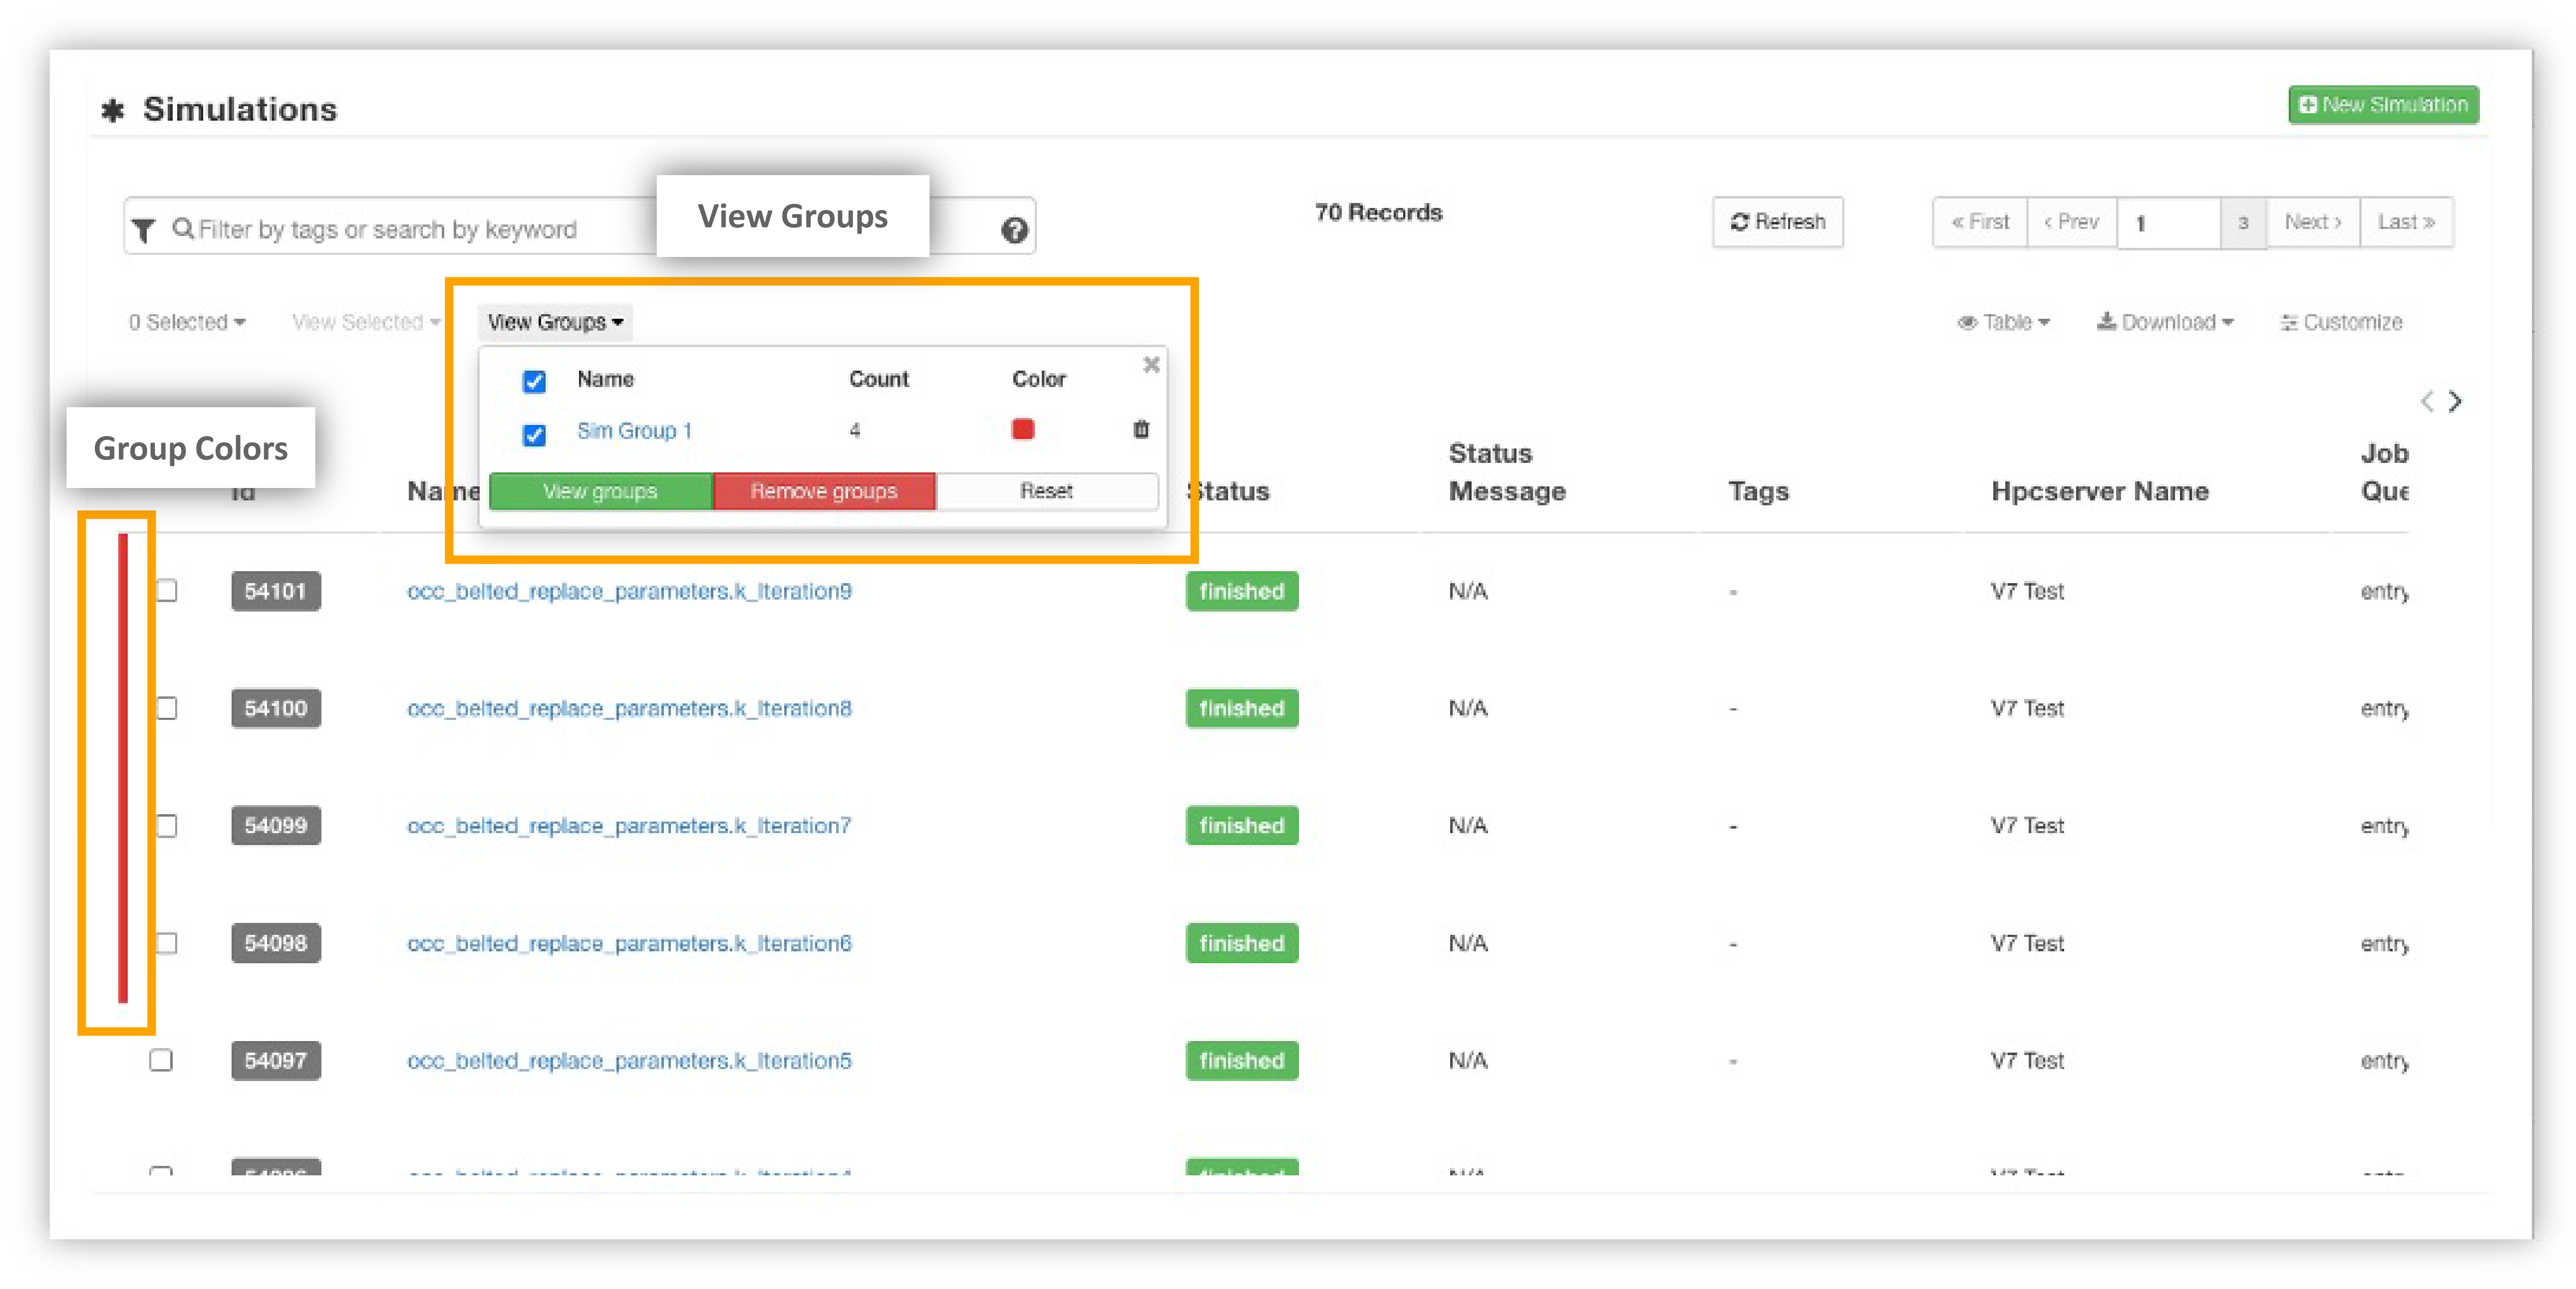2576x1289 pixels.
Task: Go to Prev page
Action: (x=2071, y=222)
